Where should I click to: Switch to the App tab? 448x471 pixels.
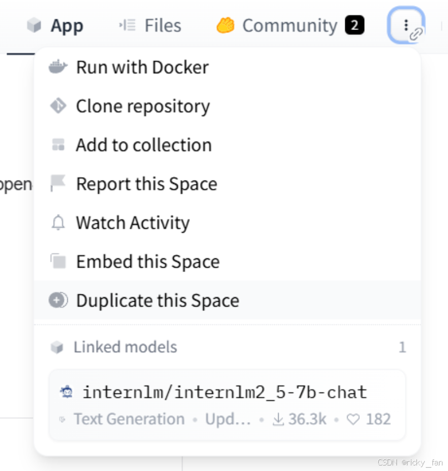(x=56, y=26)
